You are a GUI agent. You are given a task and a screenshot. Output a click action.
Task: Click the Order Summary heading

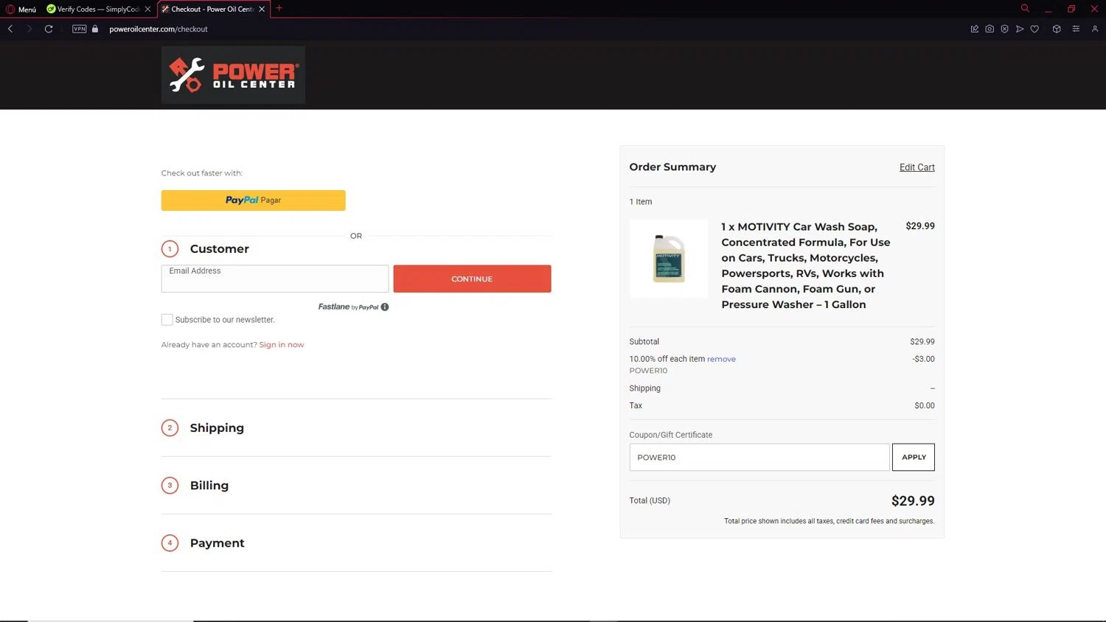pos(672,167)
